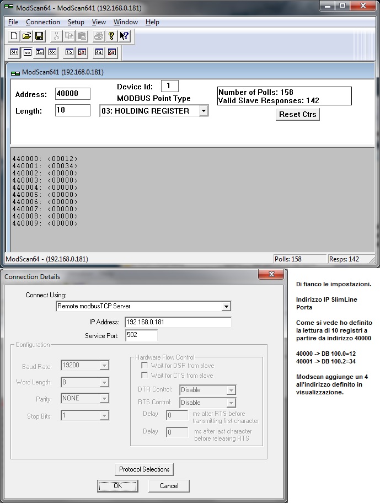
Task: Select 64-bit double format icon (6.4)
Action: 99,52
